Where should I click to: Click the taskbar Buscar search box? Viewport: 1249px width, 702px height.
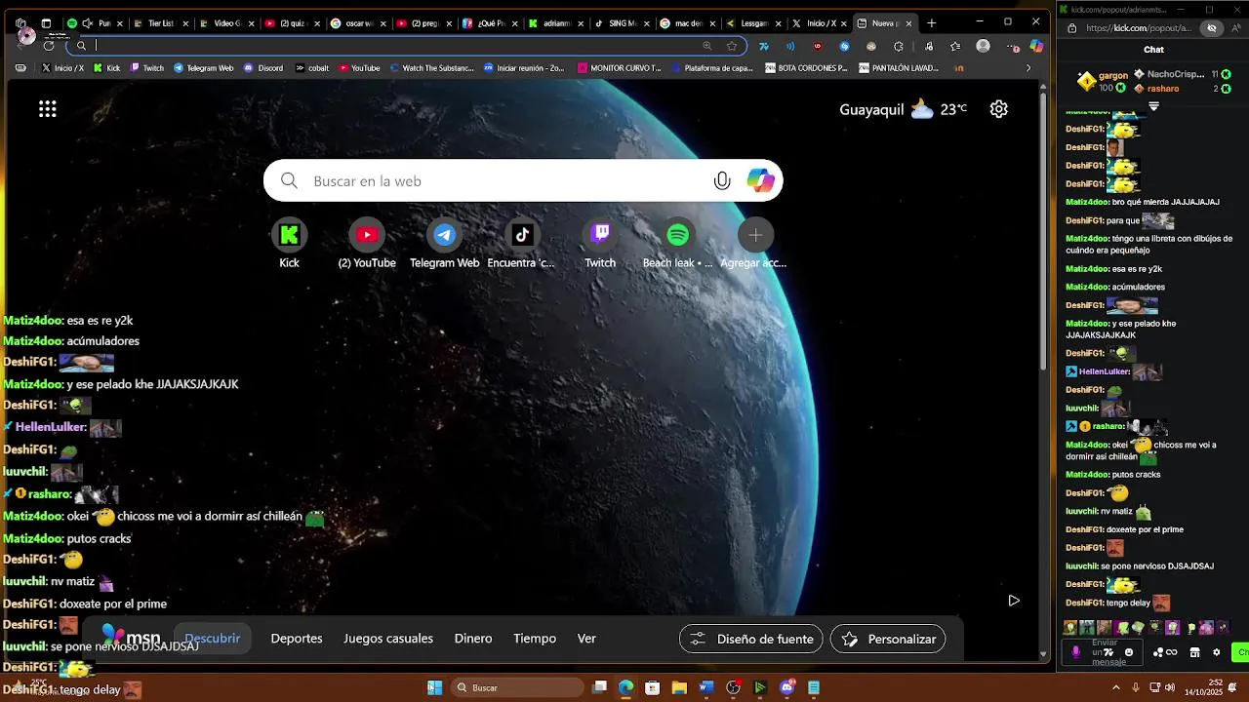tap(515, 687)
